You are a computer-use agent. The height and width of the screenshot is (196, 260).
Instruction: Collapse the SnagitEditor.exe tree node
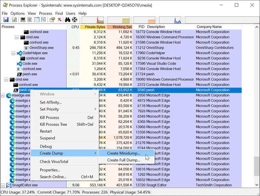3,185
